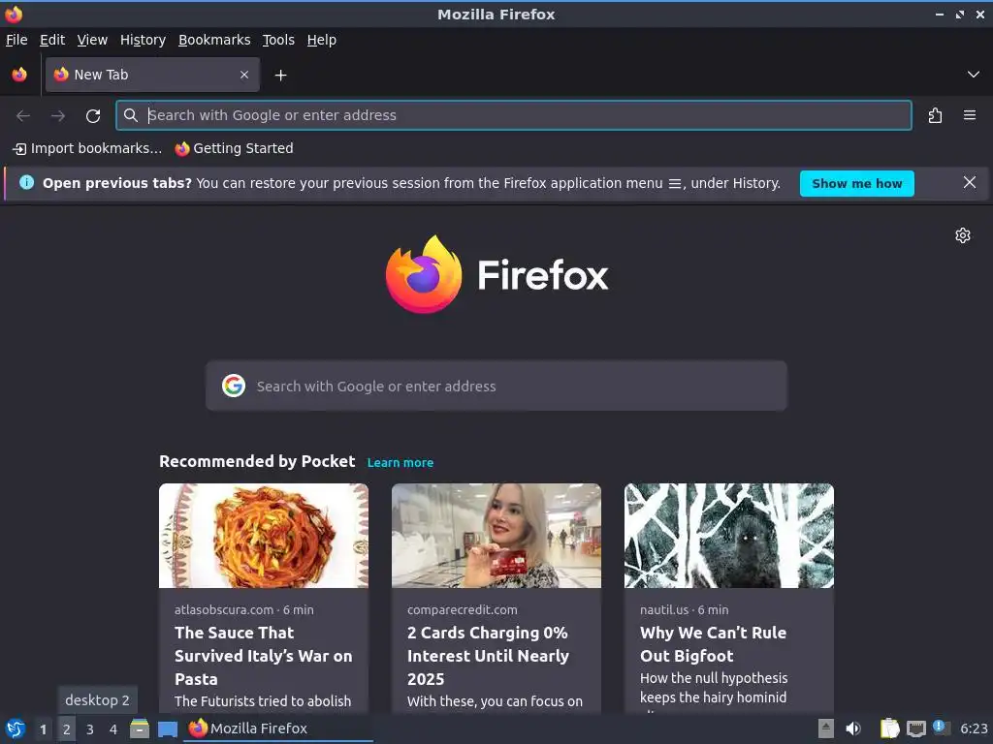Click the search magnifier icon in the address bar
The height and width of the screenshot is (744, 993).
tap(131, 115)
